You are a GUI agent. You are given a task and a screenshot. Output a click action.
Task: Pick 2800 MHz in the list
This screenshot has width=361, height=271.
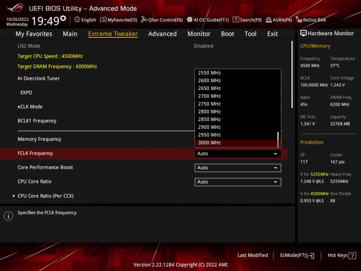pyautogui.click(x=236, y=112)
